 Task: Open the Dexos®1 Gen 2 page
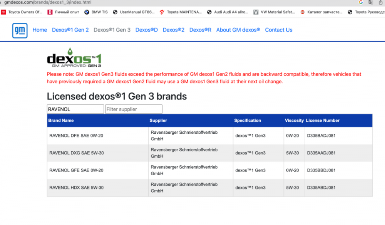pos(70,30)
